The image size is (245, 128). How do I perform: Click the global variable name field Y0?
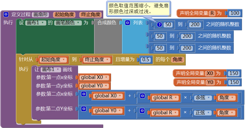[x=210, y=82]
